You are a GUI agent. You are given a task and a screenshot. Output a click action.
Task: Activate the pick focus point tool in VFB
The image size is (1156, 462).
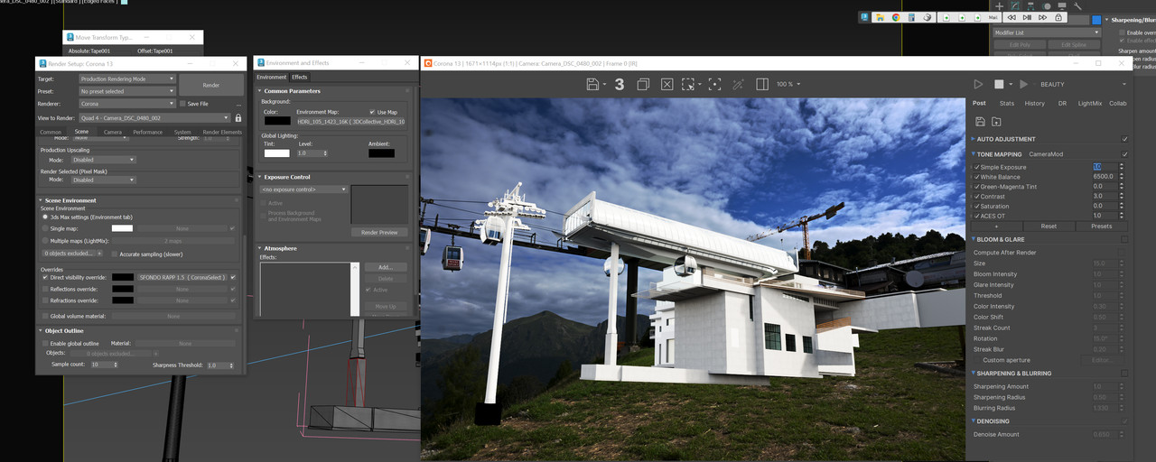[x=714, y=84]
